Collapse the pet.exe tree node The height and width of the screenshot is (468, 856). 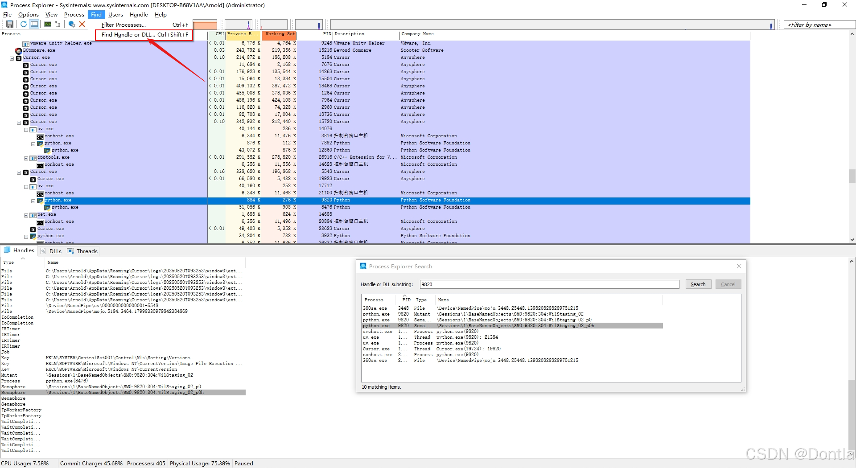[26, 215]
